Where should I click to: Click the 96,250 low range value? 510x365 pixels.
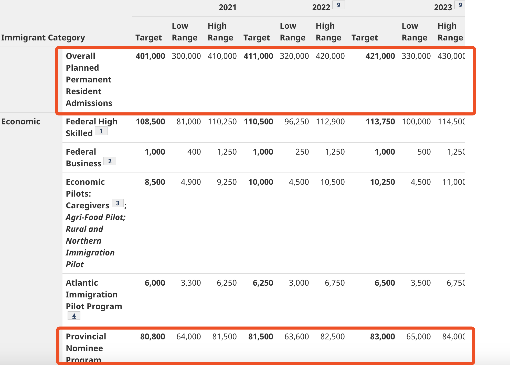click(x=297, y=122)
